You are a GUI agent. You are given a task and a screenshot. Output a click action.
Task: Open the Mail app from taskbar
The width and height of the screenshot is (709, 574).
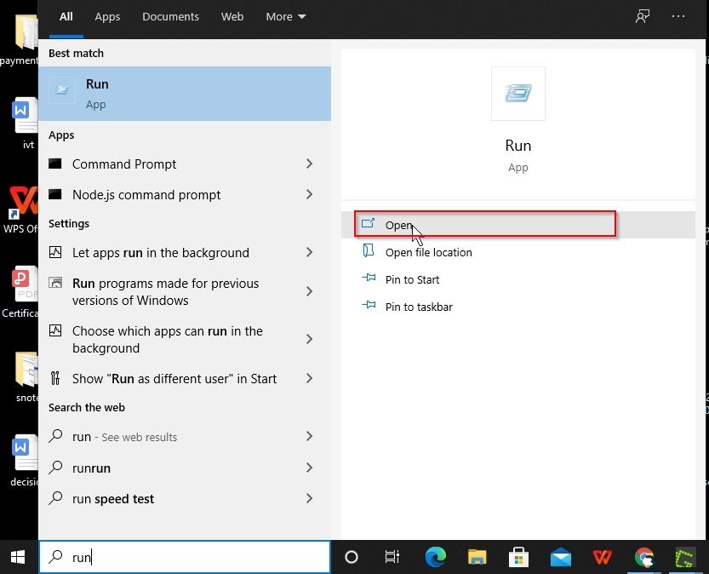560,557
